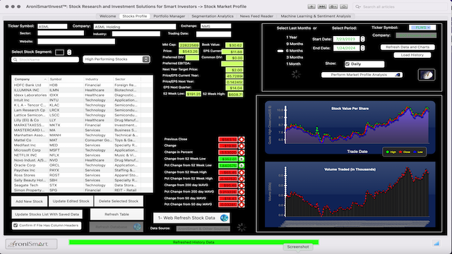The image size is (452, 254).
Task: Select the Lam Research Cp row
Action: click(82, 110)
